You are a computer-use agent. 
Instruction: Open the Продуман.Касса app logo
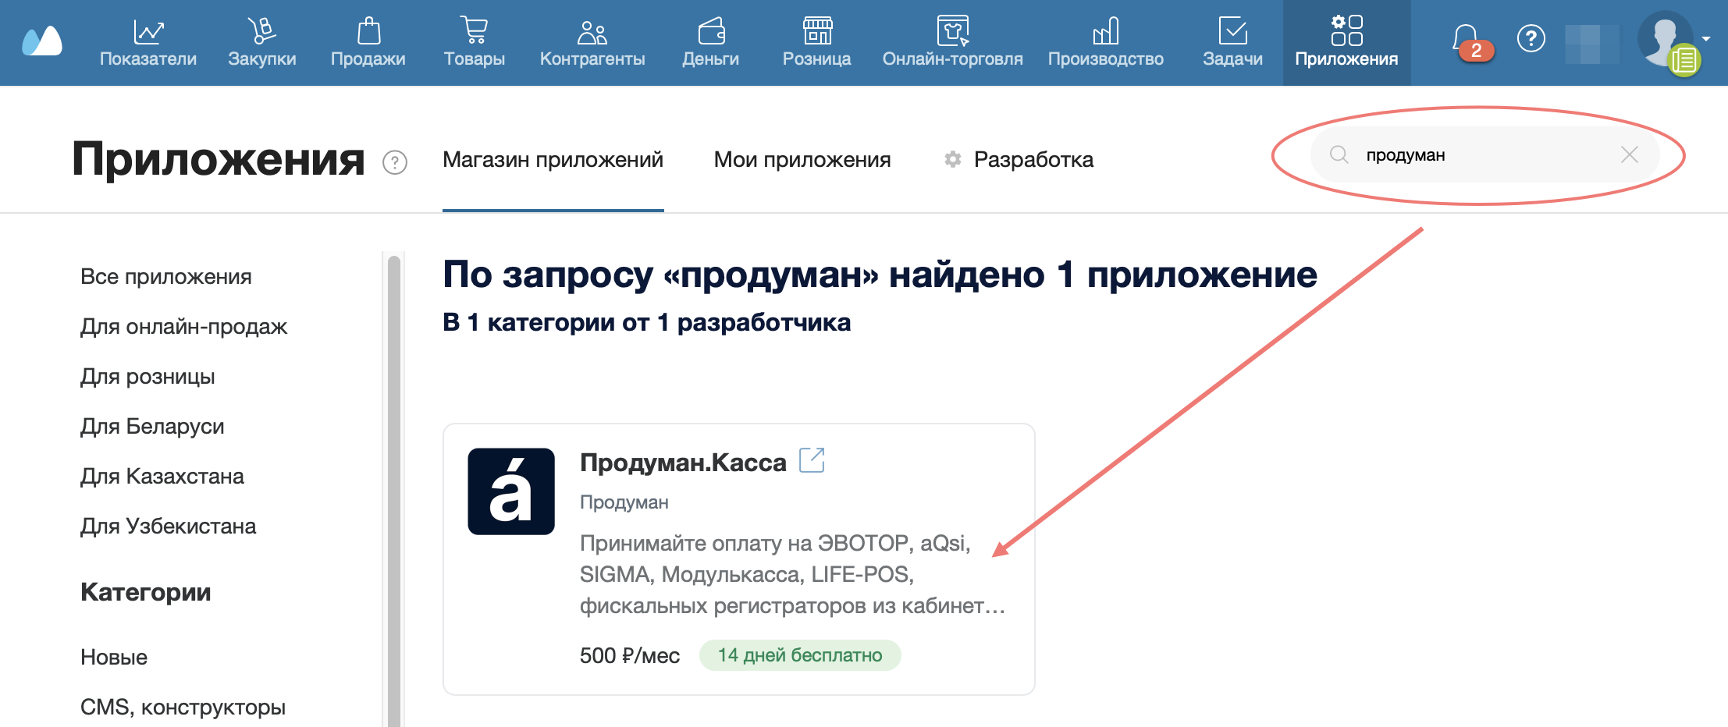click(511, 491)
